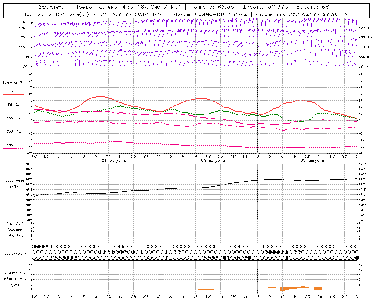
Task: Click the "(мм/1ч.)" precipitation unit label
Action: pos(15,235)
